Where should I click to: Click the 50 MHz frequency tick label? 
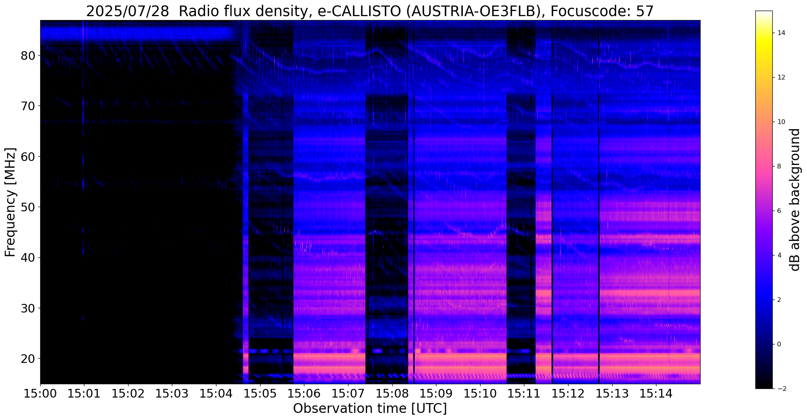point(28,207)
